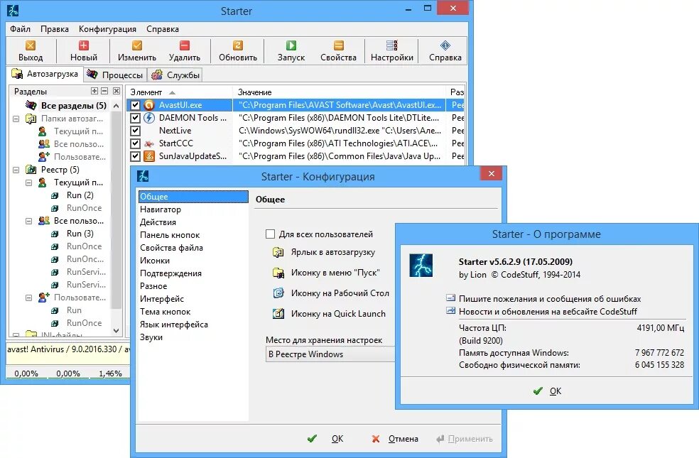Open the Конфигурация menu
699x458 pixels.
click(107, 29)
